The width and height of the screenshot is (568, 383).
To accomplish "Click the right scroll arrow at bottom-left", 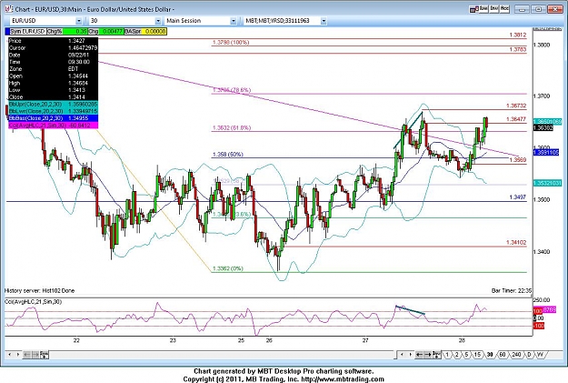I will 18,355.
